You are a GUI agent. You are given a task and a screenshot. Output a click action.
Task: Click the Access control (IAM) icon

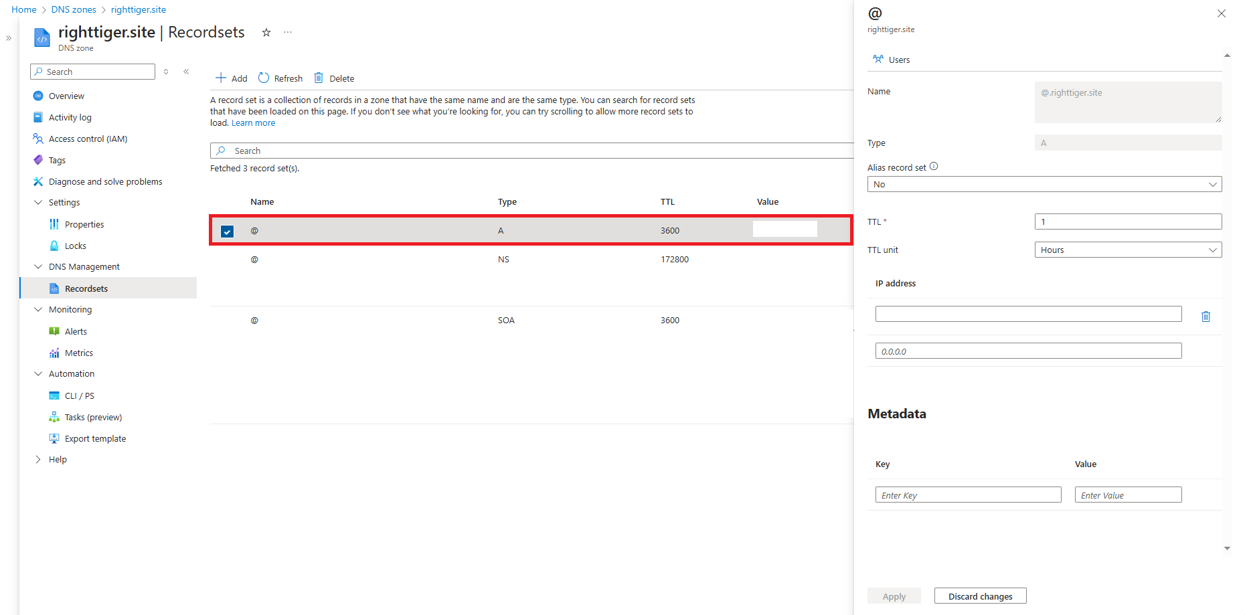click(38, 139)
